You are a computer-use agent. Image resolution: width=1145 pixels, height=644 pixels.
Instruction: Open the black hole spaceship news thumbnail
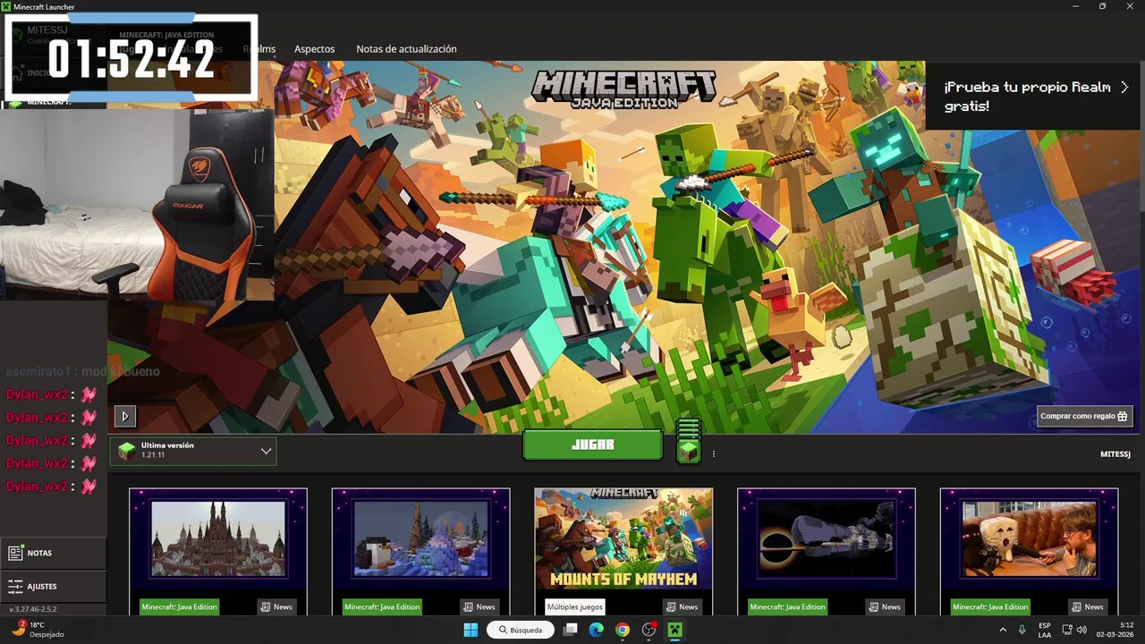(827, 539)
